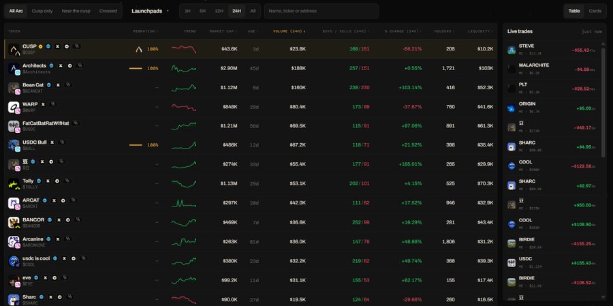Open the Launchpads dropdown
613x306 pixels.
pos(150,11)
